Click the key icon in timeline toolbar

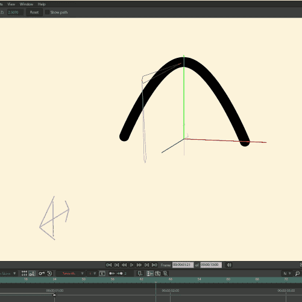pyautogui.click(x=42, y=273)
